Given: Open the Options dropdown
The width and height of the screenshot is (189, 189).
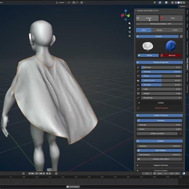Looking at the screenshot, I should click(183, 7).
